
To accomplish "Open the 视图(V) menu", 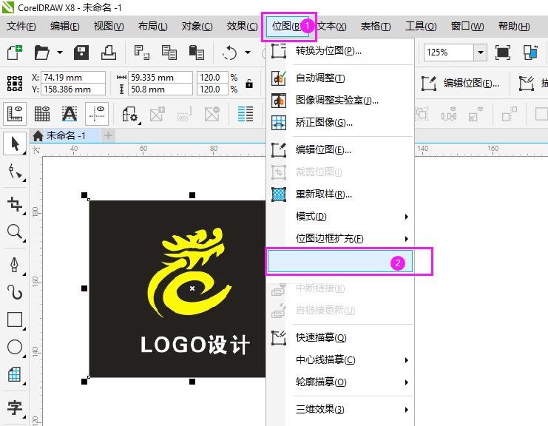I will click(x=109, y=27).
